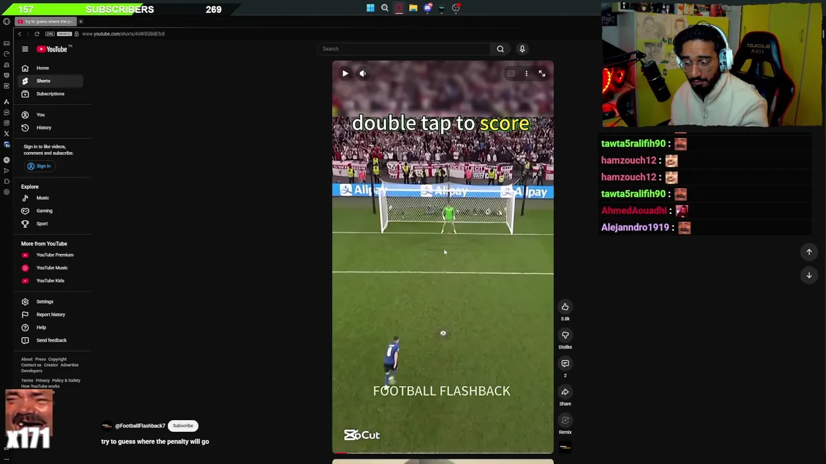This screenshot has height=464, width=826.
Task: Click the browser back arrow
Action: coord(20,34)
